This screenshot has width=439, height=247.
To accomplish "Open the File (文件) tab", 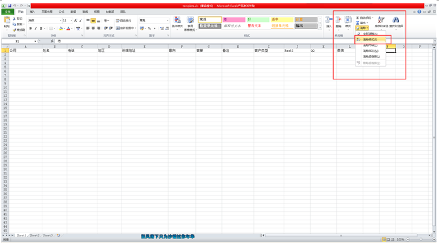I will 8,12.
